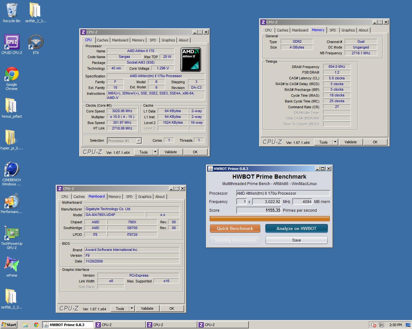Open the hyper_pi folder icon
The width and height of the screenshot is (412, 329).
[12, 140]
